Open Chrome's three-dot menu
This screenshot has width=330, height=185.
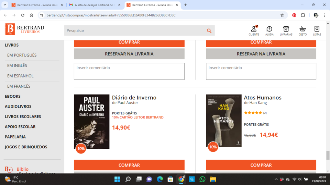point(324,15)
